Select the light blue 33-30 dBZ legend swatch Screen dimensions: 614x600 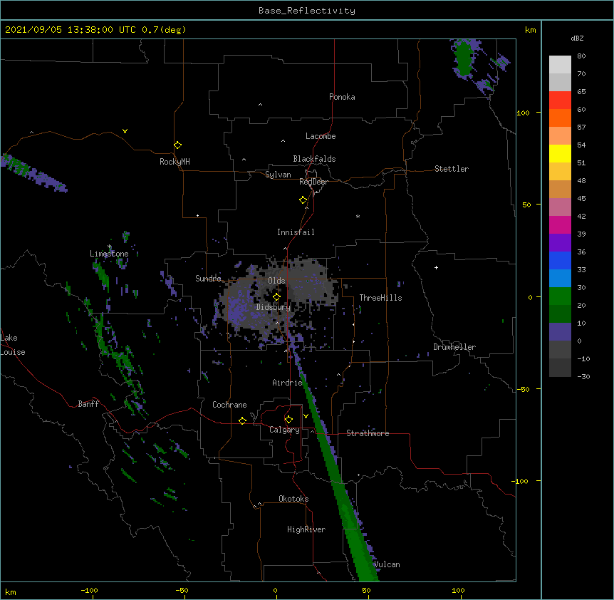point(560,278)
